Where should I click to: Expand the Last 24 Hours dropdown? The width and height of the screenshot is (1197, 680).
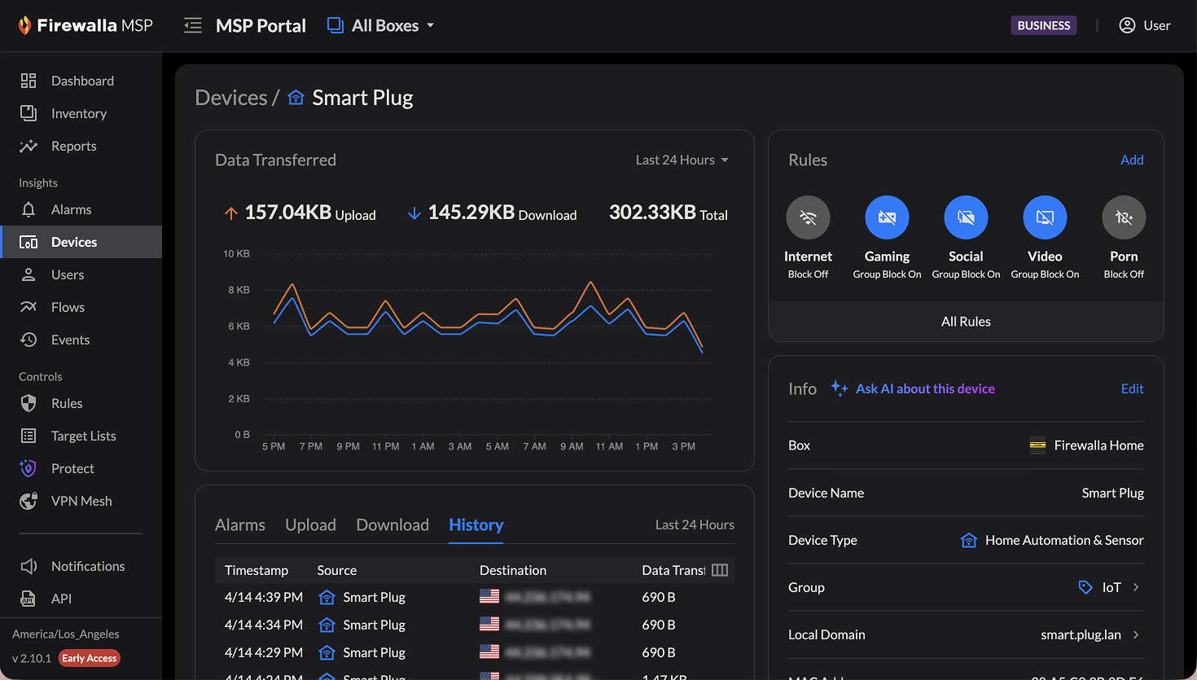click(x=682, y=160)
